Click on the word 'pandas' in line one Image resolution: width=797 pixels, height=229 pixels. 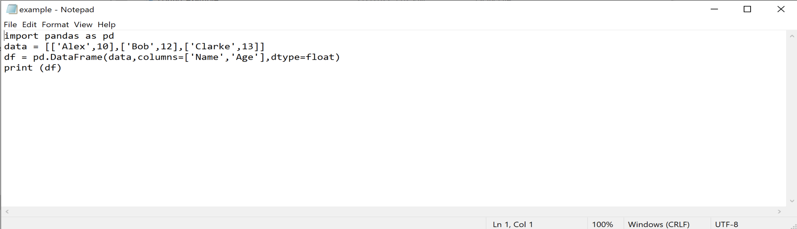(62, 36)
